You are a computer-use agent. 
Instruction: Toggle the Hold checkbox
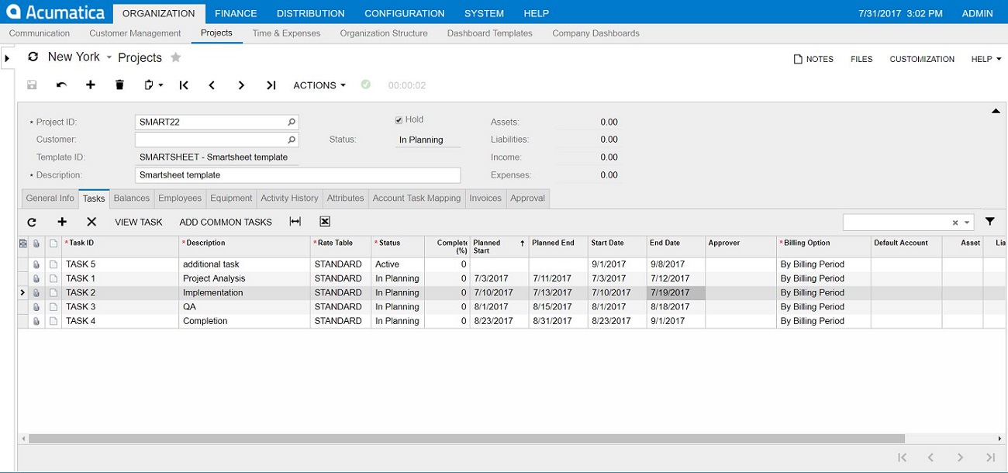click(x=399, y=119)
